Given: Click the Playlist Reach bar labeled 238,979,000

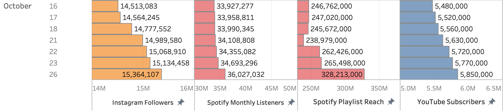Looking at the screenshot, I should (x=300, y=40).
